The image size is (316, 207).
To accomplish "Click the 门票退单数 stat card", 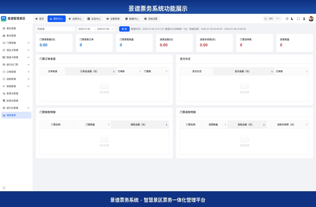I will pos(254,43).
